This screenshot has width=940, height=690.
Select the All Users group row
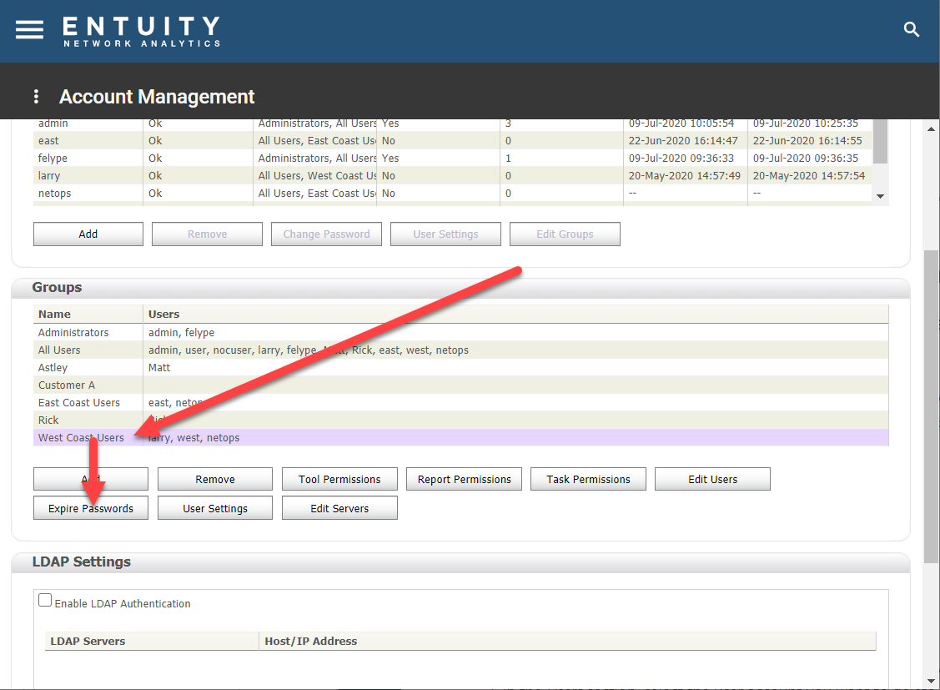pyautogui.click(x=460, y=350)
